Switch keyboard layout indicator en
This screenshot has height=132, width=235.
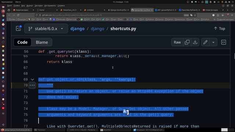point(218,2)
